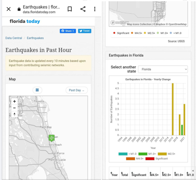Reset map bearing with compass icon
Viewport: 196px width, 180px height.
pos(14,114)
